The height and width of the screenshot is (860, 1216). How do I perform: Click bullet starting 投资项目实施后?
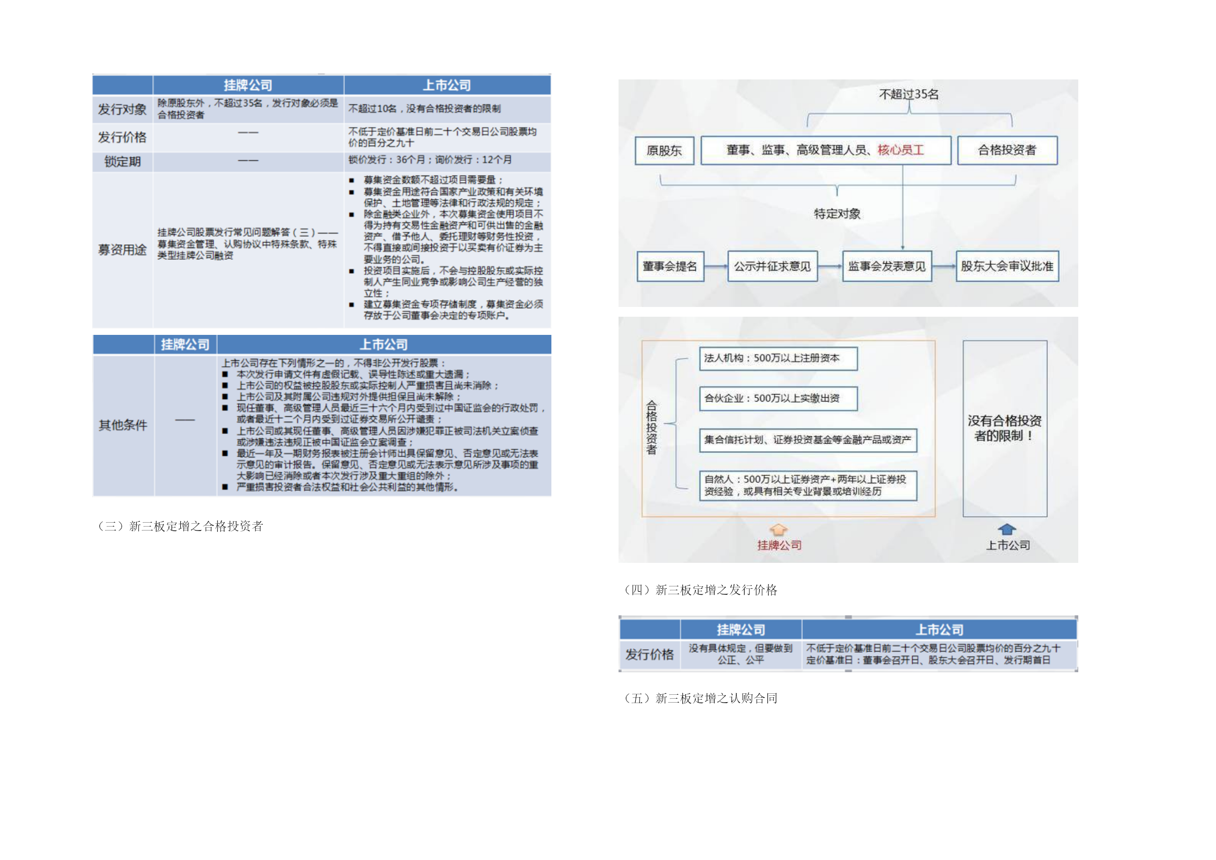[x=446, y=281]
